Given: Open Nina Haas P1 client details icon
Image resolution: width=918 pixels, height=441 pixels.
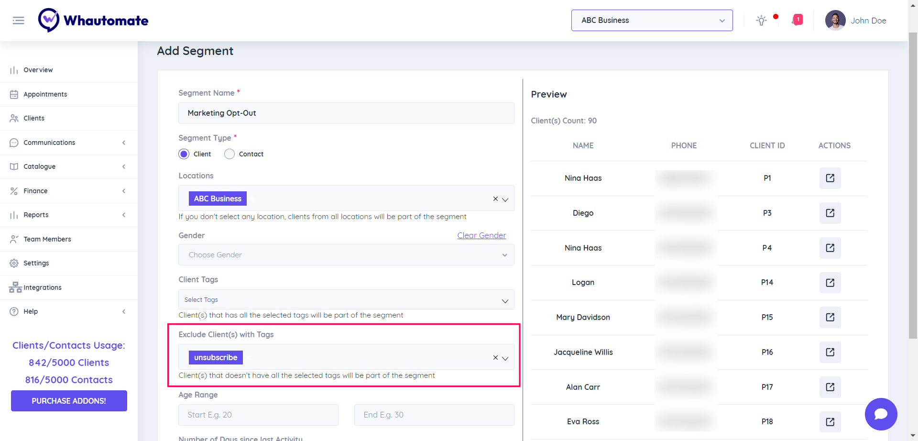Looking at the screenshot, I should click(x=830, y=178).
